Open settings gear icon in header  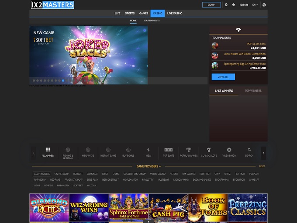click(264, 5)
